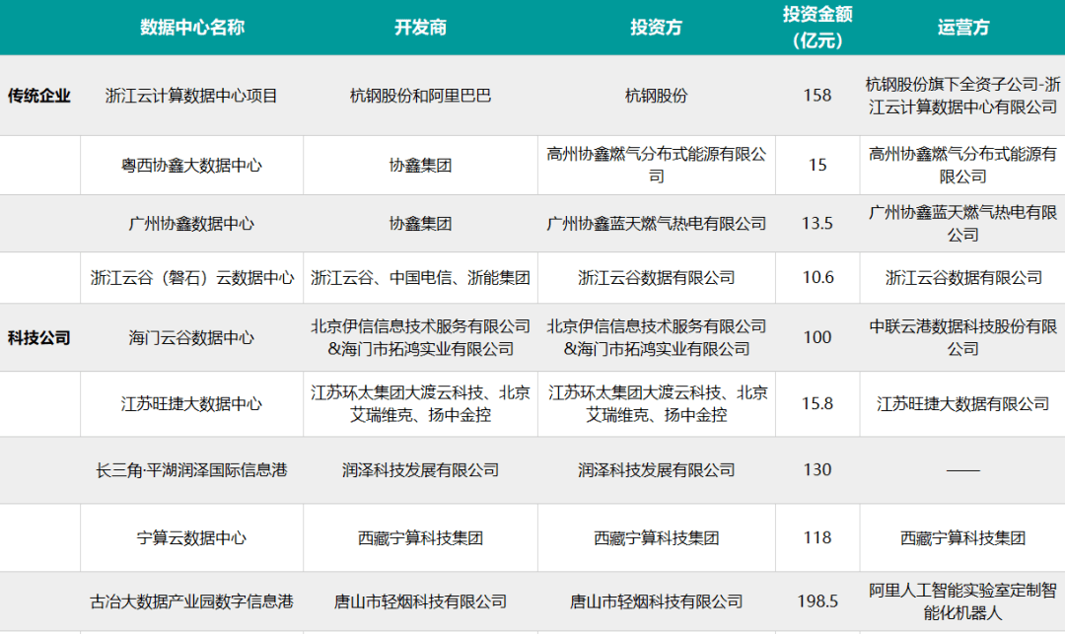The image size is (1065, 634).
Task: Select the 传统企业 category label
Action: pos(39,96)
